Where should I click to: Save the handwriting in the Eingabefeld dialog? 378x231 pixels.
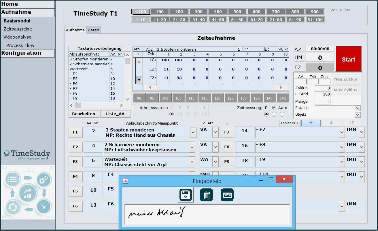[186, 195]
